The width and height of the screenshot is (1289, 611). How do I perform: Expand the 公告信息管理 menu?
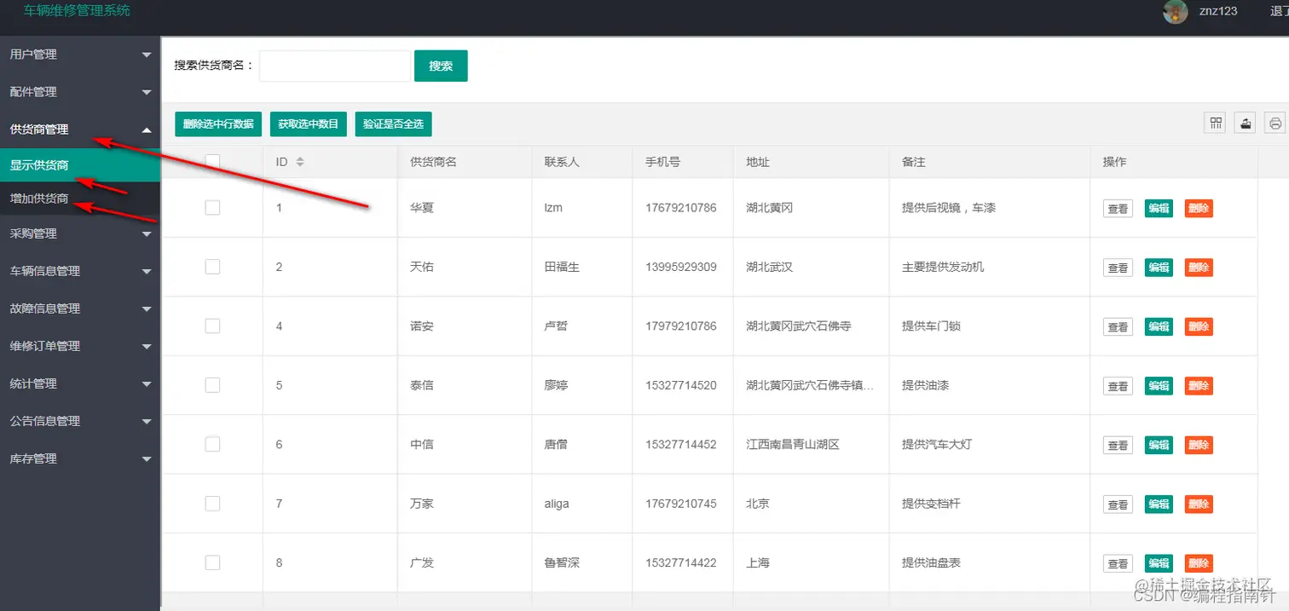point(80,421)
